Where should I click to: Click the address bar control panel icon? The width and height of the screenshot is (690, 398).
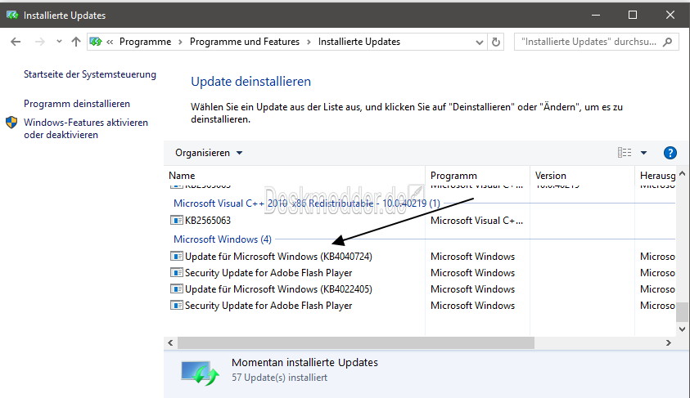pyautogui.click(x=96, y=42)
